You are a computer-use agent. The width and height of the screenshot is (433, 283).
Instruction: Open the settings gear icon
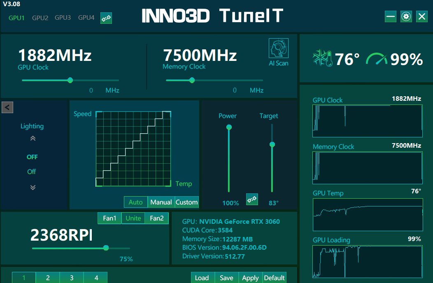[406, 16]
